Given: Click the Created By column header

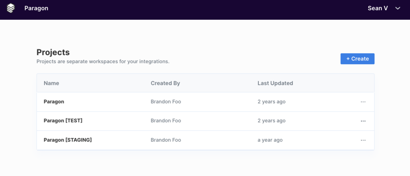Looking at the screenshot, I should 165,83.
